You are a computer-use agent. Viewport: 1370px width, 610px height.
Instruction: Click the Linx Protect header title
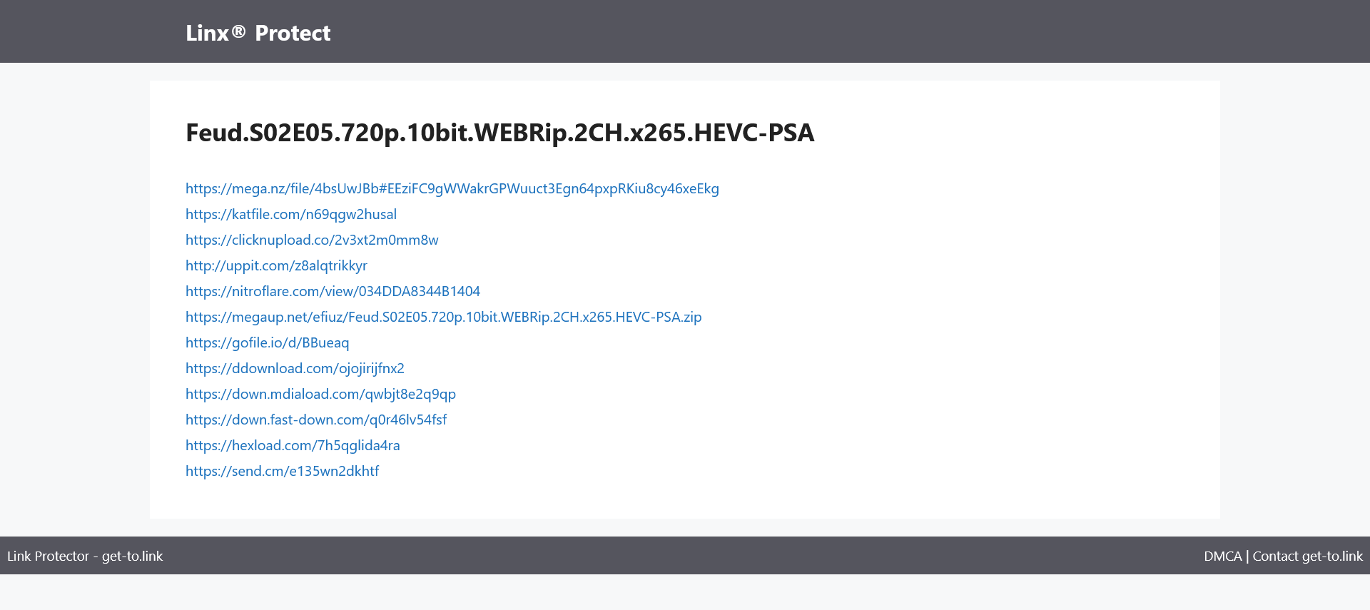258,33
